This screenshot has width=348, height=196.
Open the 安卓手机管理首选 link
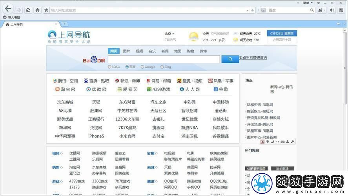pyautogui.click(x=253, y=58)
